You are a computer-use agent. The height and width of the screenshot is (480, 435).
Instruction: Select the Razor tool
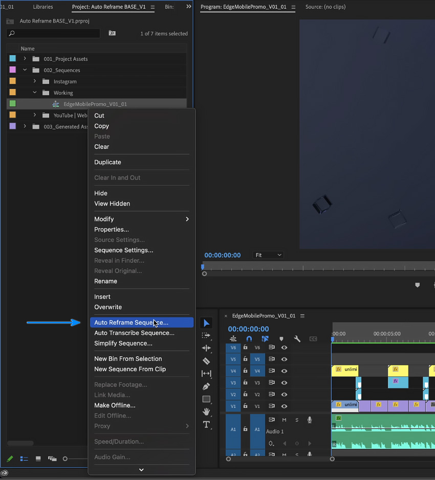coord(206,361)
